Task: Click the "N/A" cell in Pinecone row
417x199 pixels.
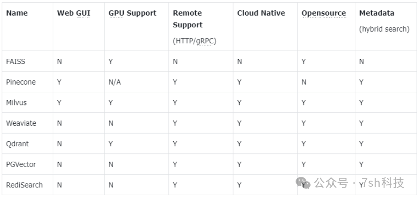Action: [x=114, y=82]
